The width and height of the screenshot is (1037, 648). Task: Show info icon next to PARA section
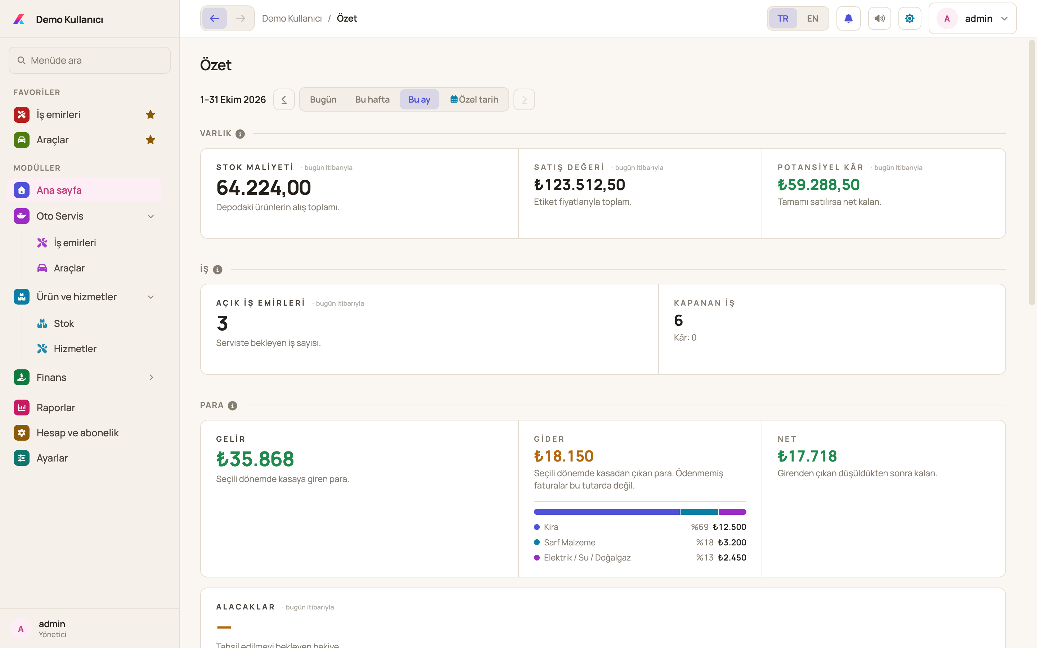tap(232, 405)
